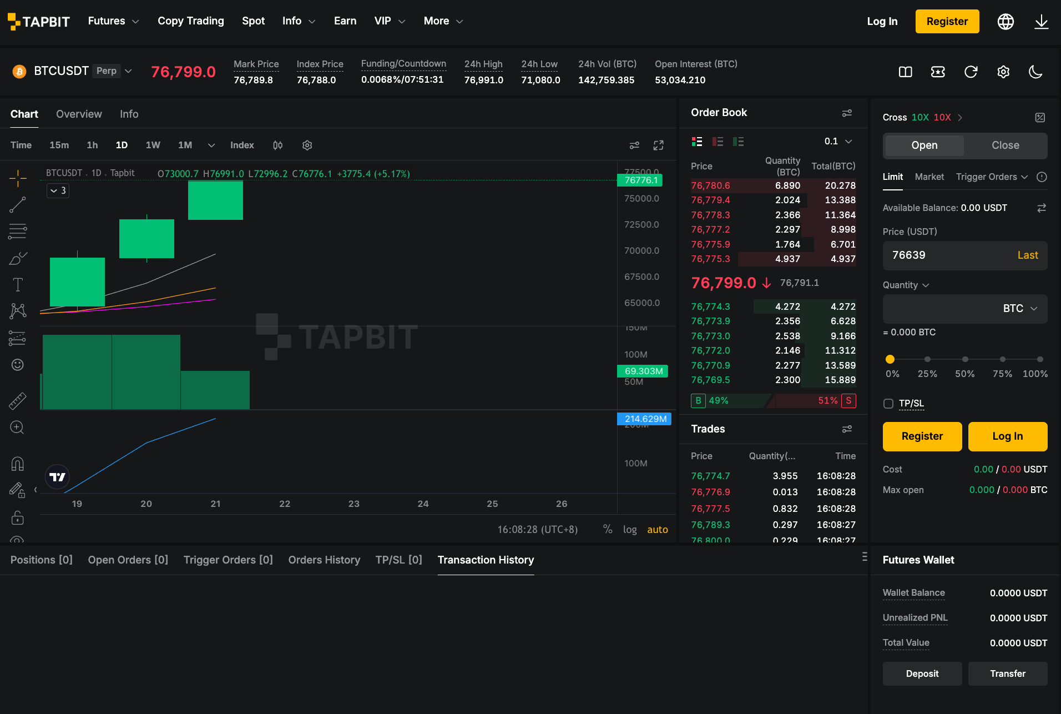Select the brush drawing tool
The width and height of the screenshot is (1061, 714).
click(18, 258)
